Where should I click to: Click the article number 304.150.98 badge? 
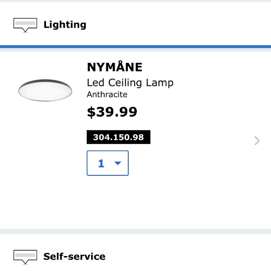coord(118,137)
